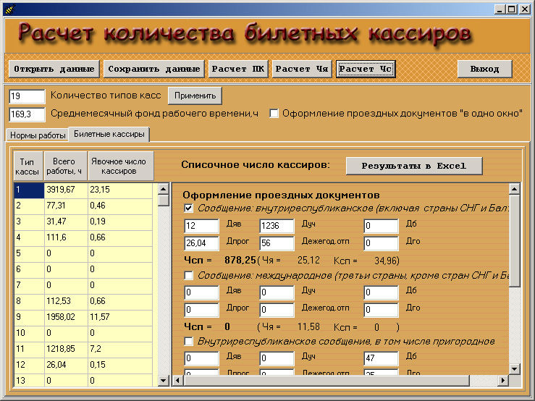Run the Расчет Чя calculation
The height and width of the screenshot is (401, 535).
302,69
